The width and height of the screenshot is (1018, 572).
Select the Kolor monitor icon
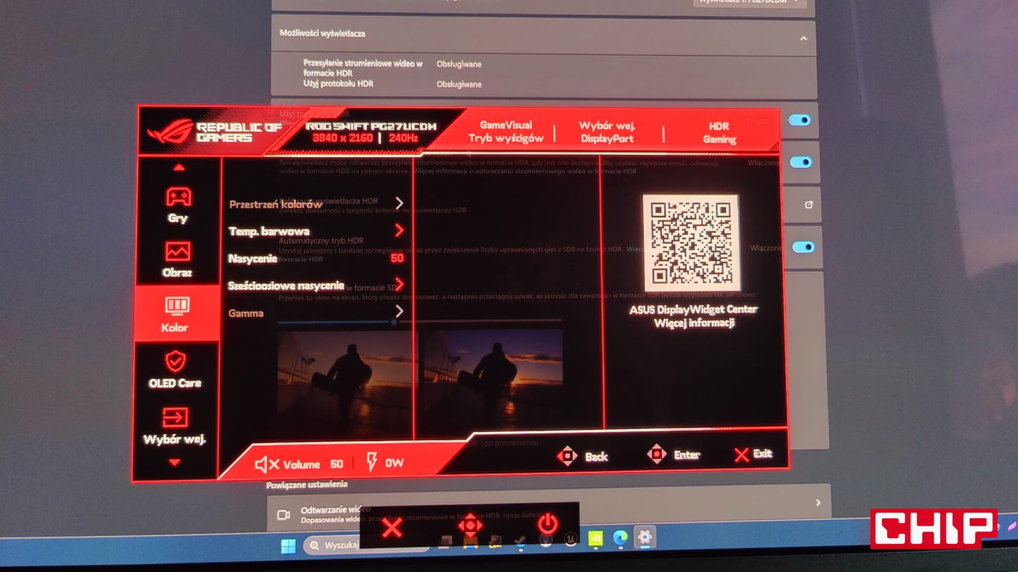[177, 306]
